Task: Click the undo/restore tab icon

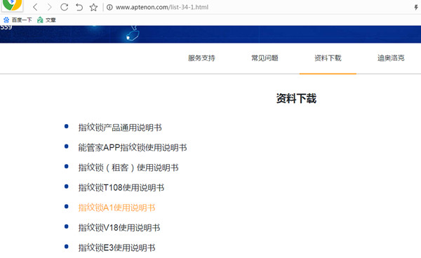Action: pos(79,7)
